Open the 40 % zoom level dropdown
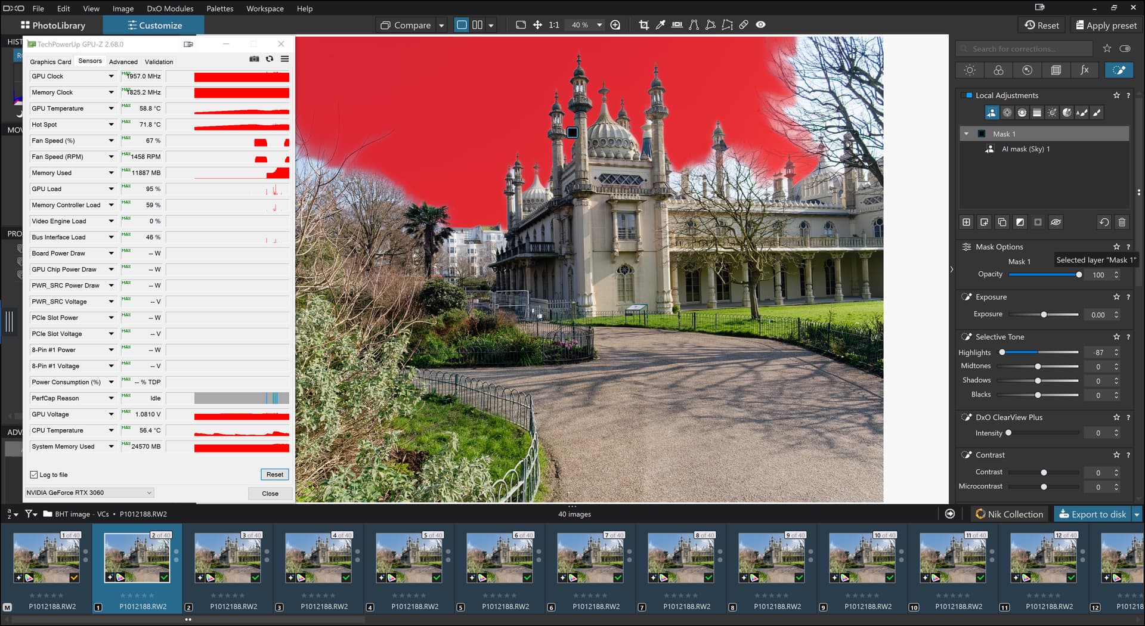 coord(599,25)
